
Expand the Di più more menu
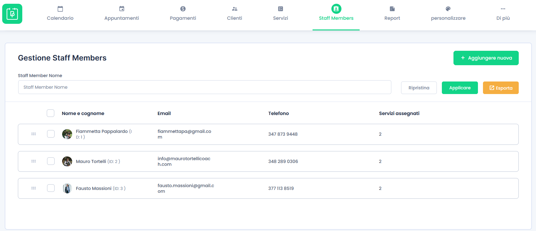[x=503, y=14]
